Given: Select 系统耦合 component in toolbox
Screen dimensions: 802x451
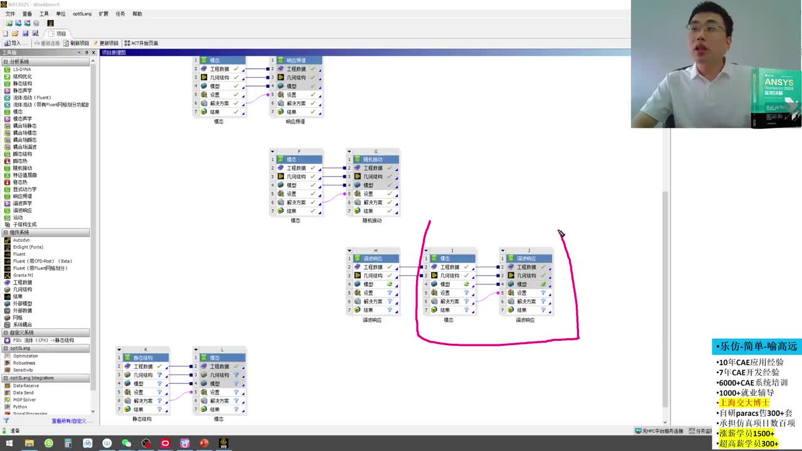Looking at the screenshot, I should point(23,324).
